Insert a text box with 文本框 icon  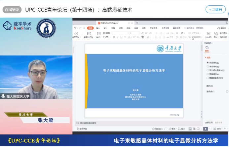208,34
